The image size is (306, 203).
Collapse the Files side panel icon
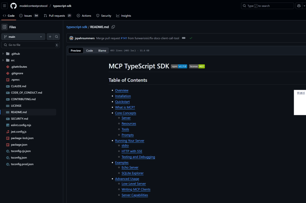coord(4,27)
